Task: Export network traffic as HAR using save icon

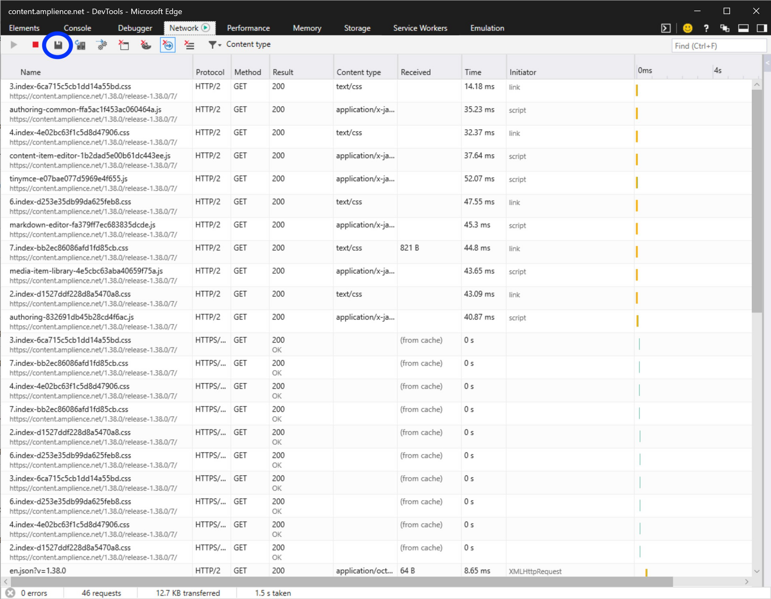Action: coord(58,45)
